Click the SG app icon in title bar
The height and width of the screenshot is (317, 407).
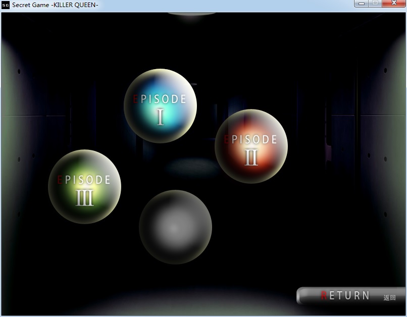click(x=6, y=5)
